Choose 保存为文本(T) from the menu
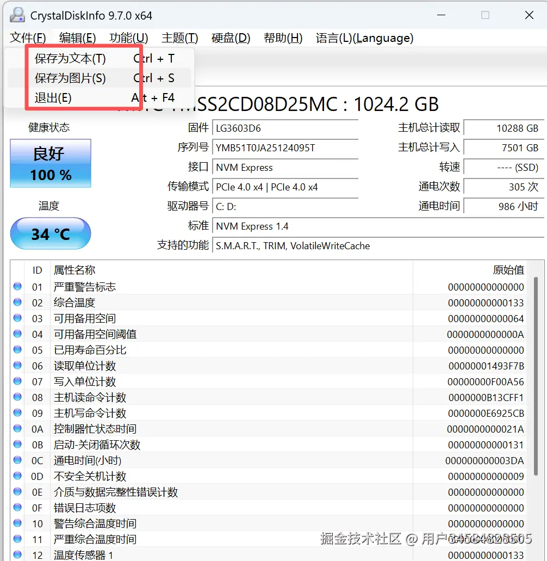547x561 pixels. click(x=100, y=58)
